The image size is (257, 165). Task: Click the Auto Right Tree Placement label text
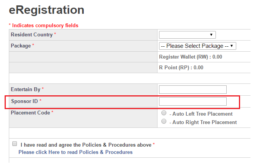click(204, 123)
